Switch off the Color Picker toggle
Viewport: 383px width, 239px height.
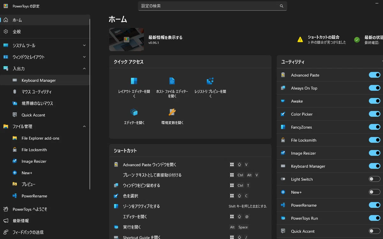tap(375, 114)
